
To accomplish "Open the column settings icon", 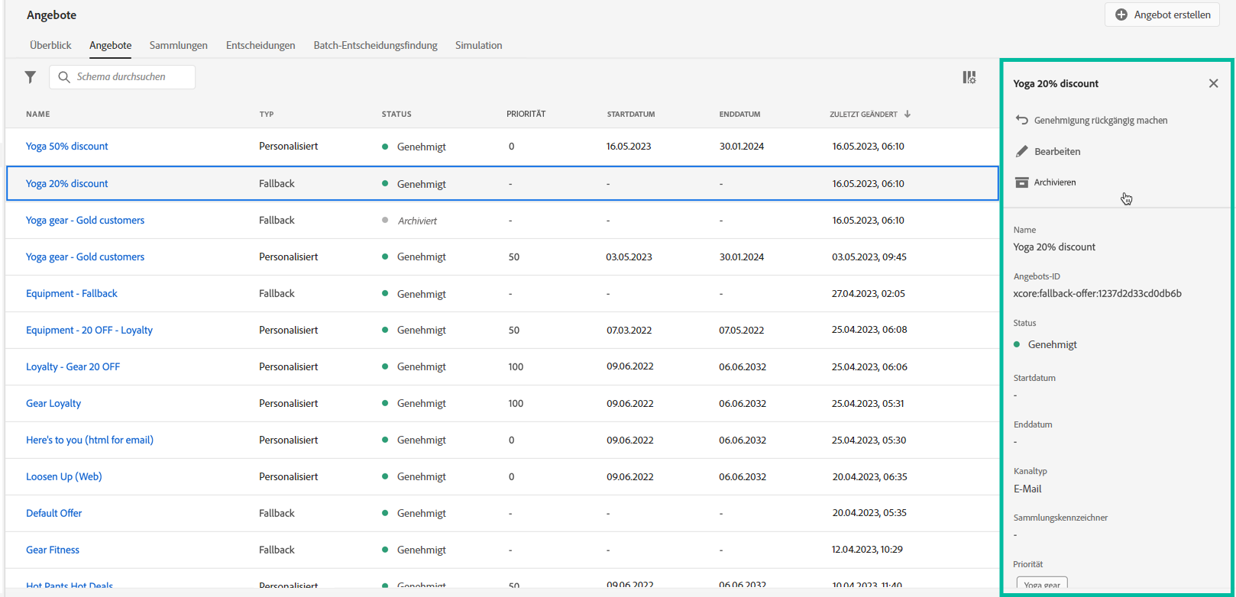I will click(x=969, y=77).
